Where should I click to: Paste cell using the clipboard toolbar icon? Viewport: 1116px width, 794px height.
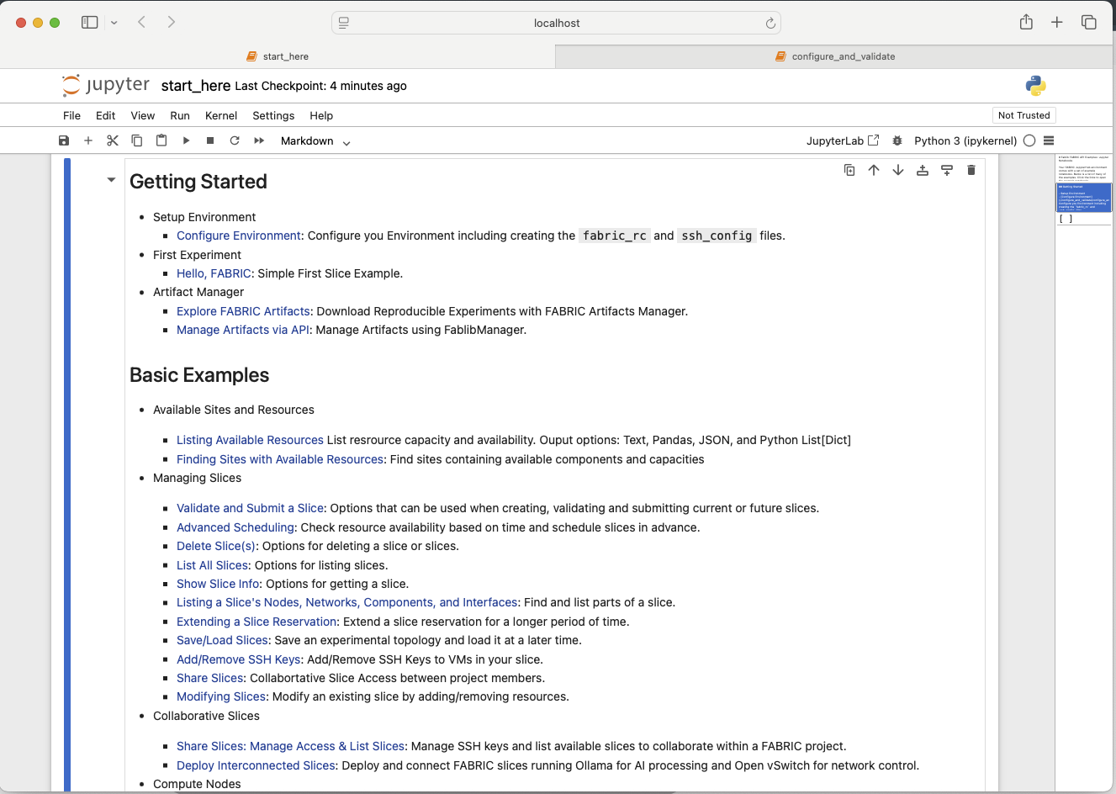click(161, 140)
